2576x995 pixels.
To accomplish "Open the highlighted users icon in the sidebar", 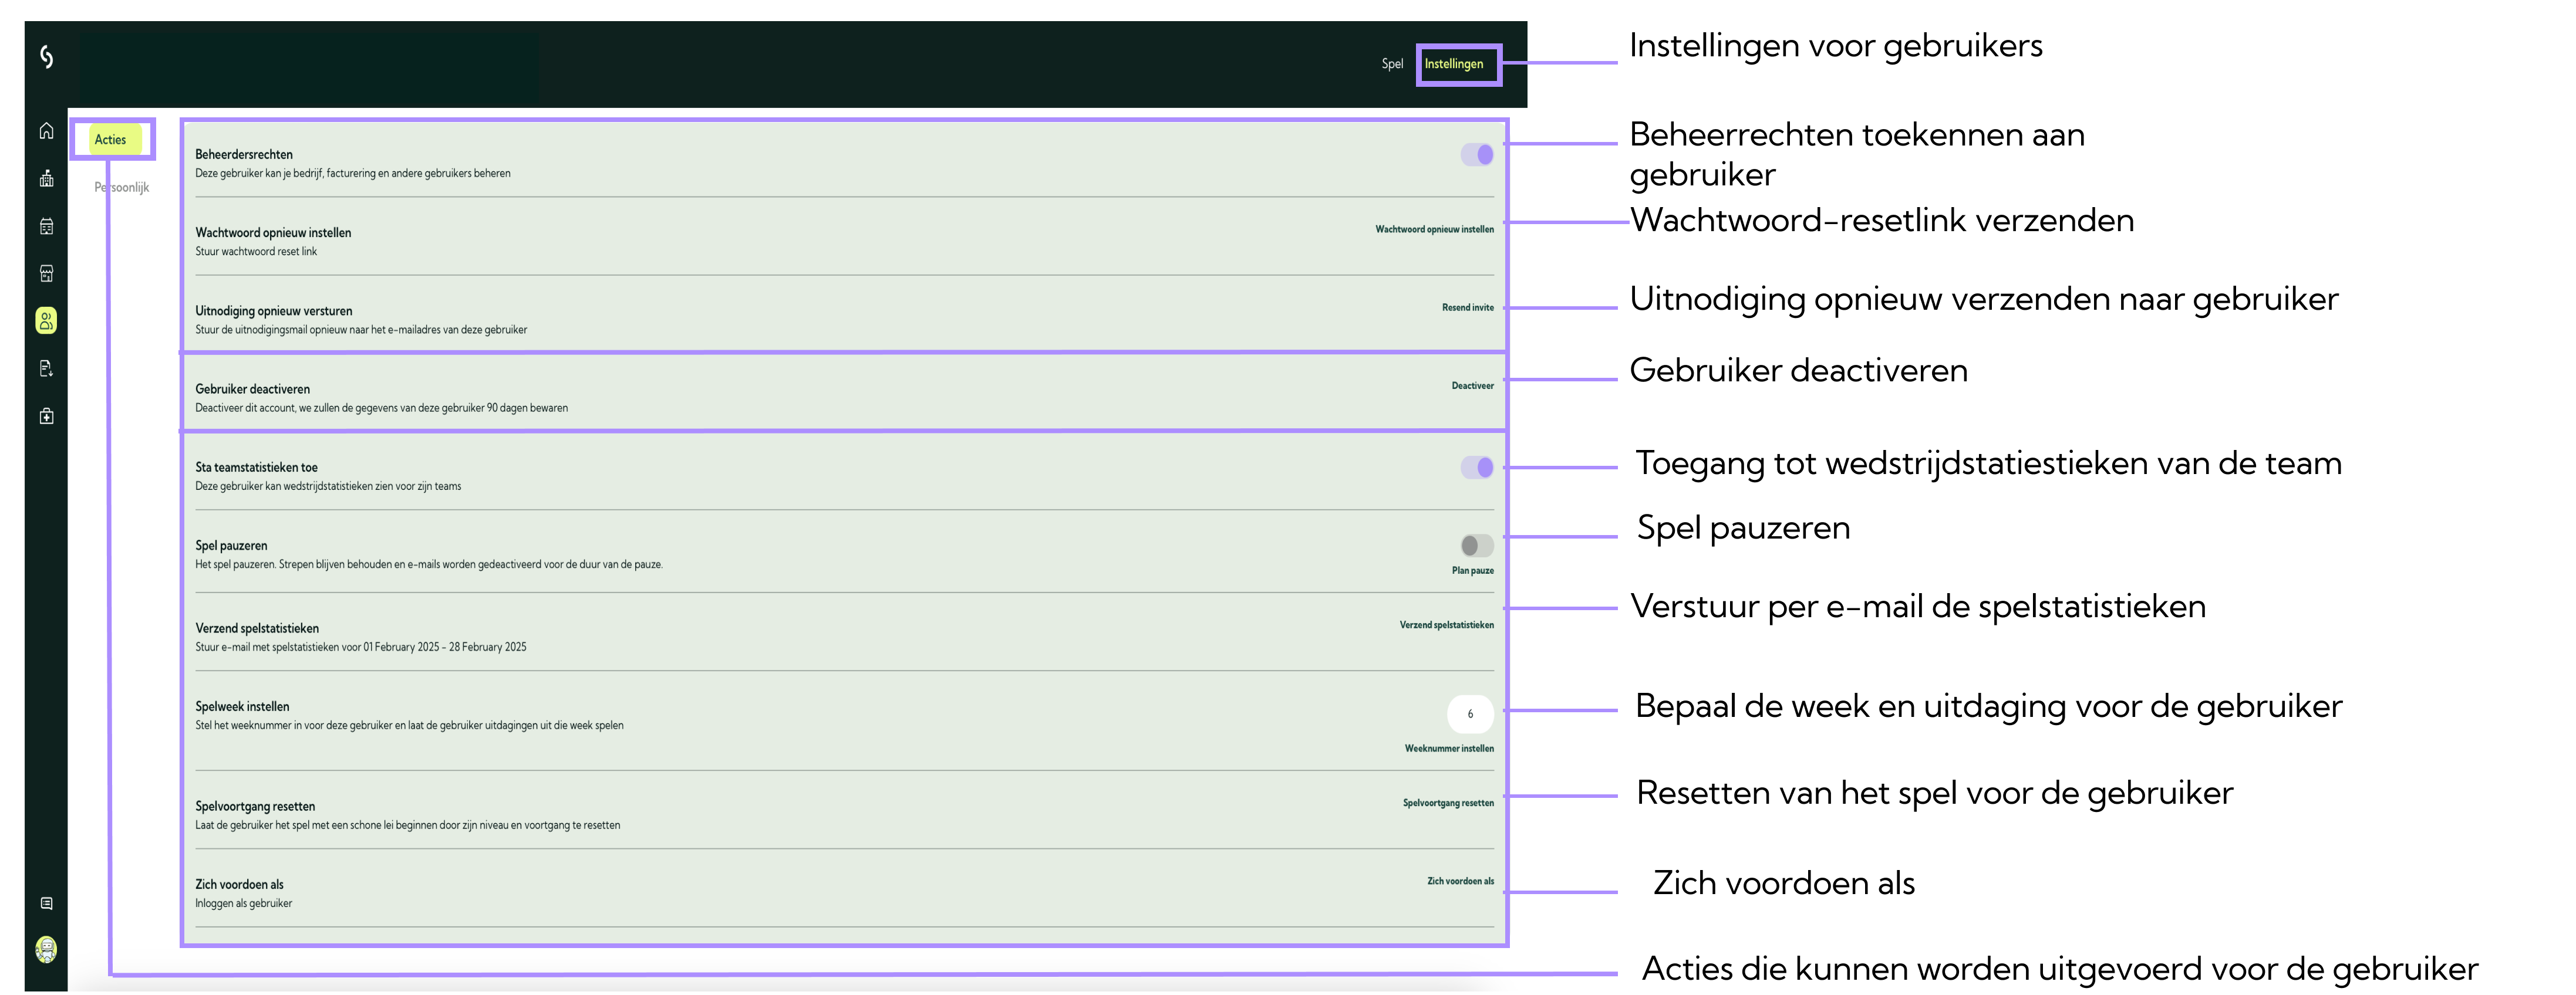I will pos(46,321).
